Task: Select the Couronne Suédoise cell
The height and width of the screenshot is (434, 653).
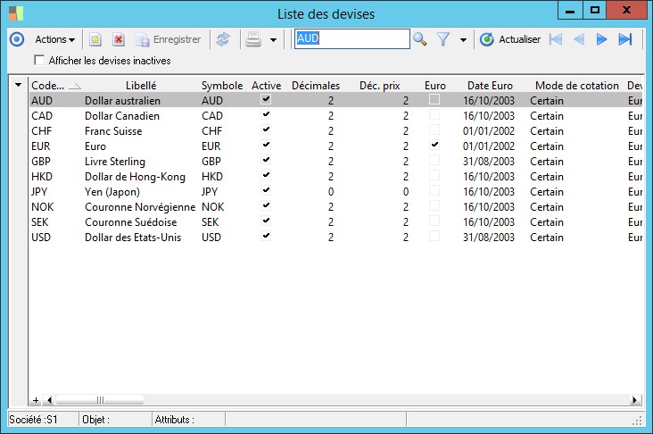Action: point(131,222)
